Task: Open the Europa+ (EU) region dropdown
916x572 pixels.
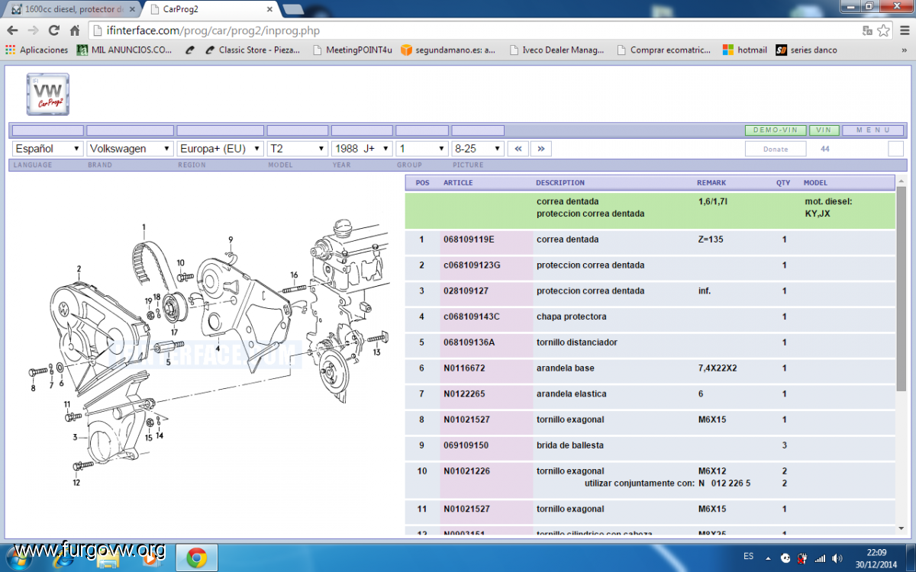Action: coord(220,149)
